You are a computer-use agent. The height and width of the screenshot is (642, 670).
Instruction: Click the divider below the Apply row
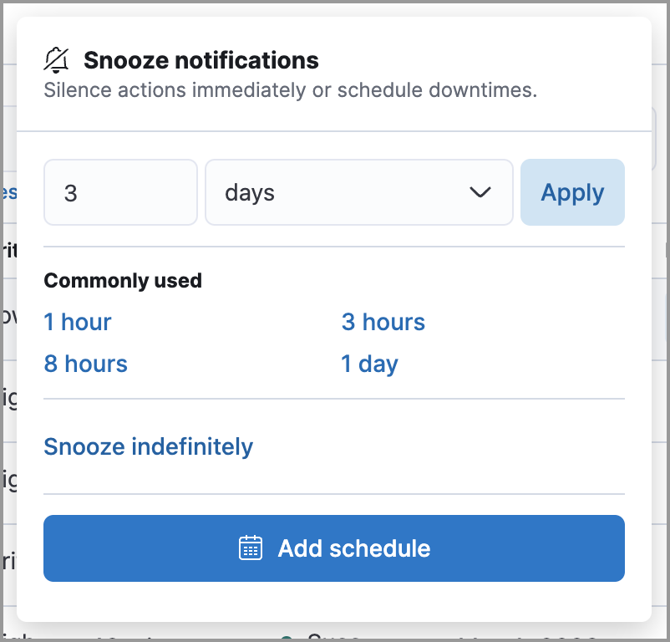[334, 245]
